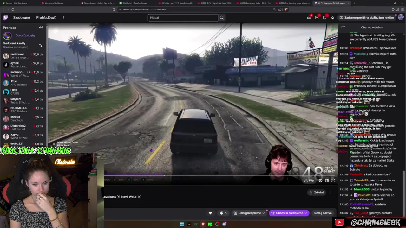Image resolution: width=406 pixels, height=228 pixels.
Task: Open the Jynxzi channel
Action: tap(23, 65)
